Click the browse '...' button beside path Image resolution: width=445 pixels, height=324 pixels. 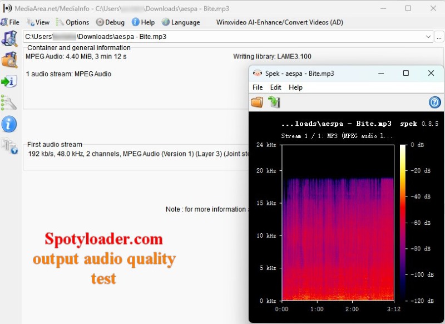click(439, 37)
